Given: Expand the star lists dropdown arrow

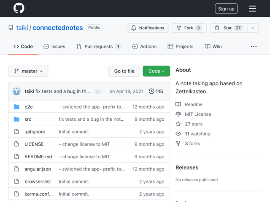Looking at the screenshot, I should point(253,28).
